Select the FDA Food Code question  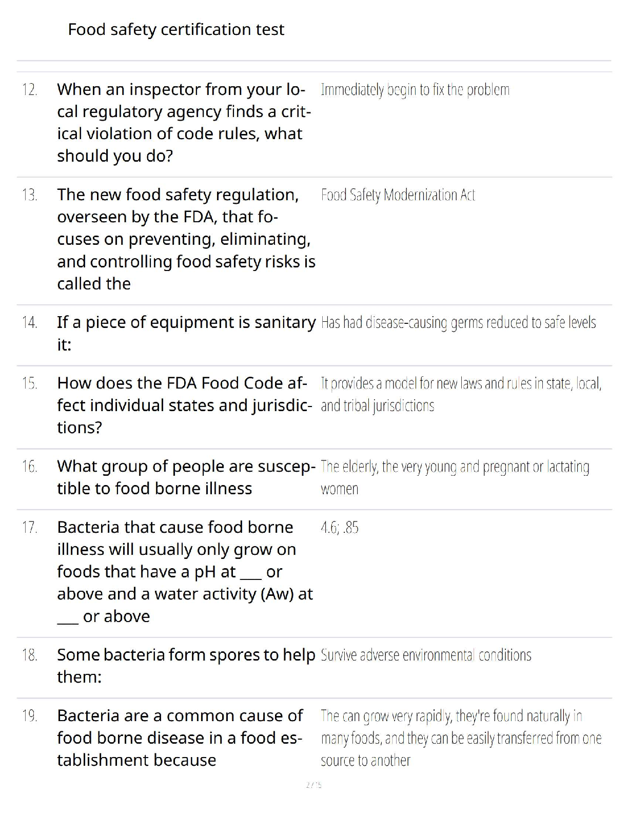pyautogui.click(x=184, y=405)
